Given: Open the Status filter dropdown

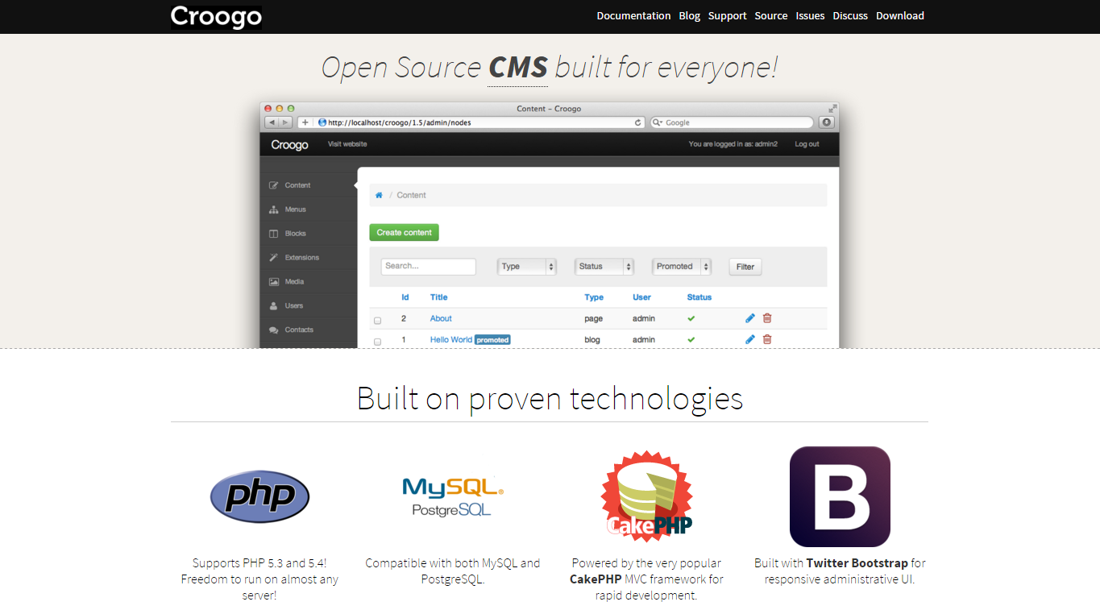Looking at the screenshot, I should pos(604,266).
